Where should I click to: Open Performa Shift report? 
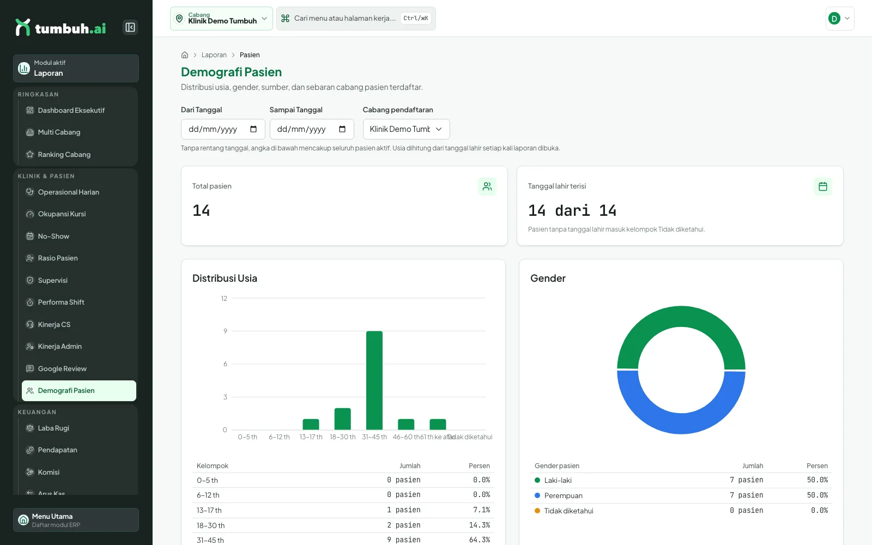pos(79,302)
